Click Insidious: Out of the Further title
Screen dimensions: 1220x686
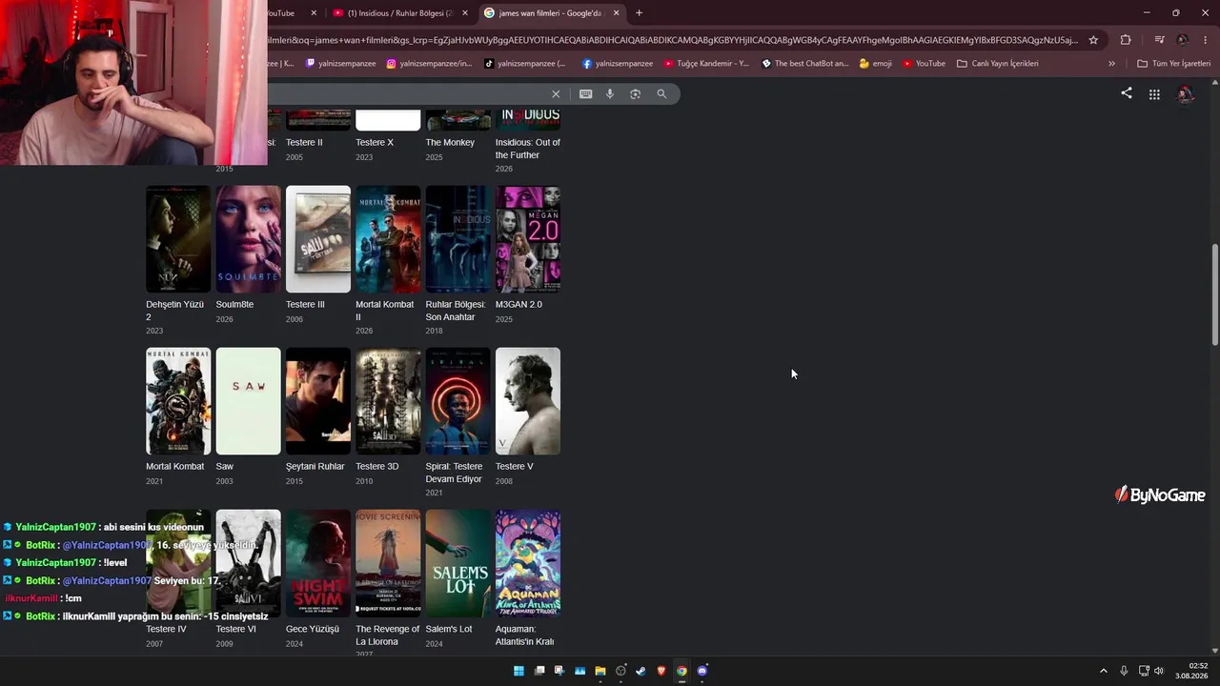[x=528, y=149]
